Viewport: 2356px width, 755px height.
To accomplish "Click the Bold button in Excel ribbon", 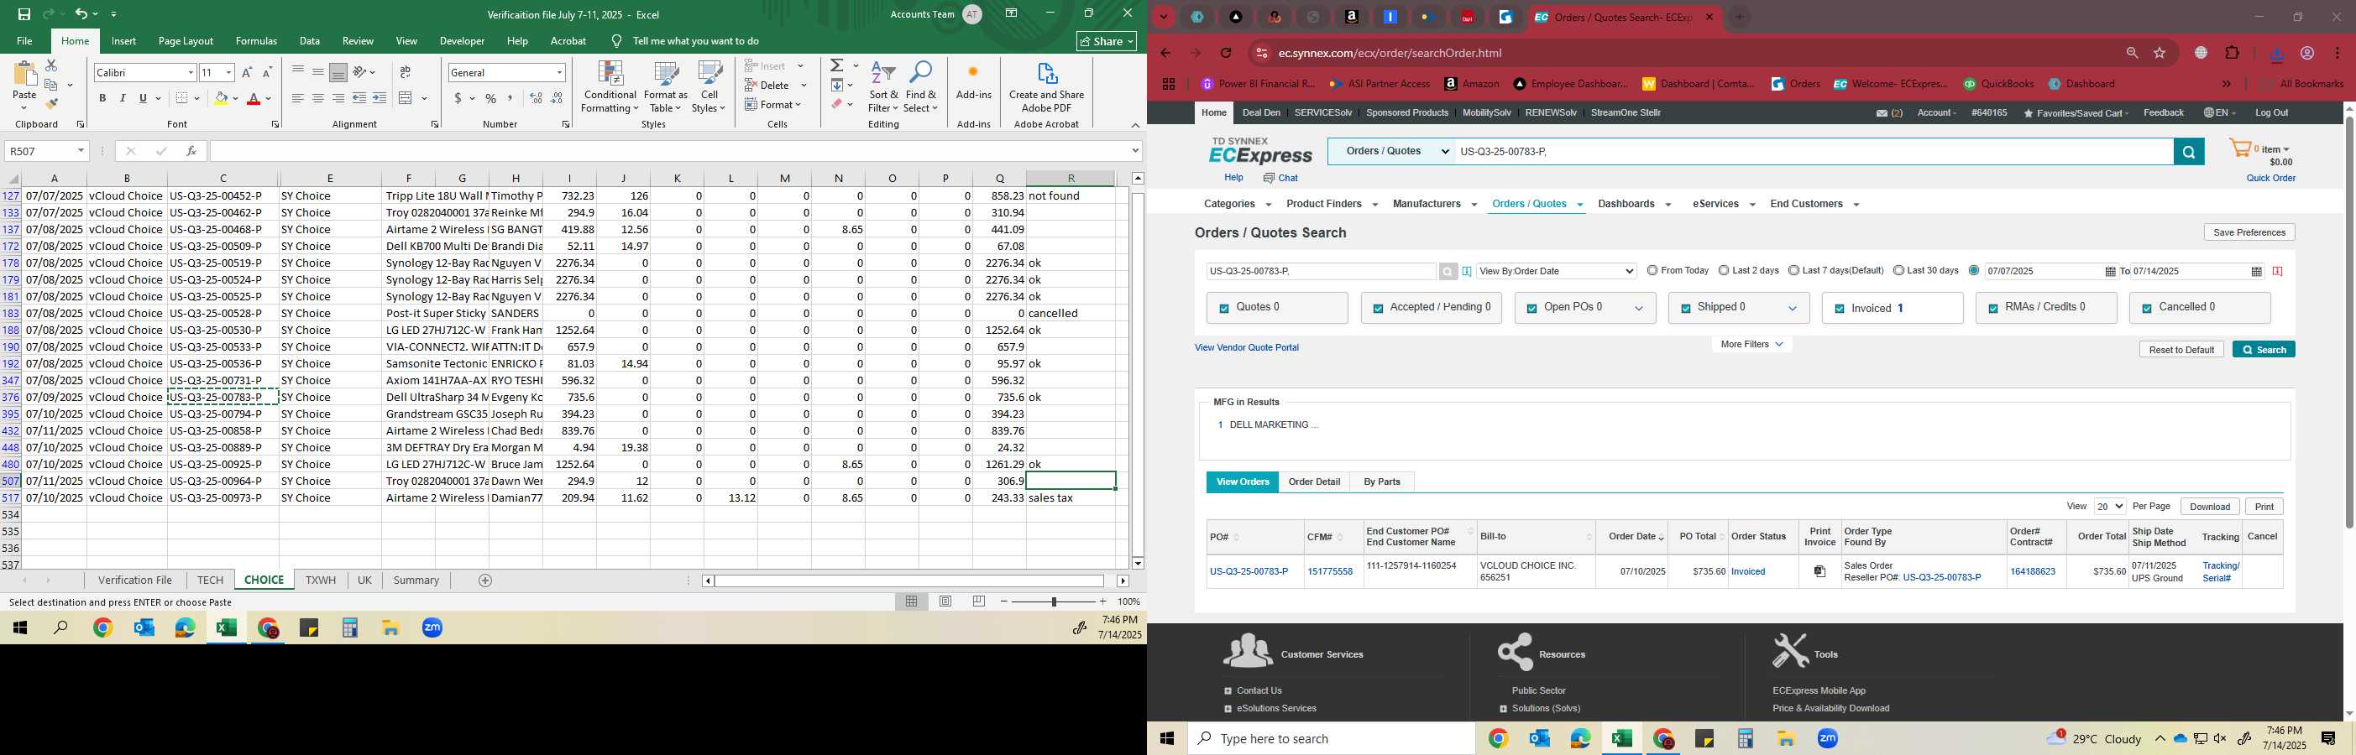I will point(102,99).
